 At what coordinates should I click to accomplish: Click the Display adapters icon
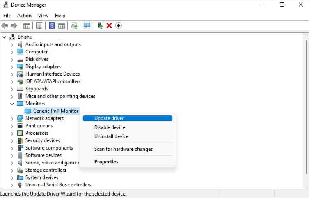click(x=20, y=67)
